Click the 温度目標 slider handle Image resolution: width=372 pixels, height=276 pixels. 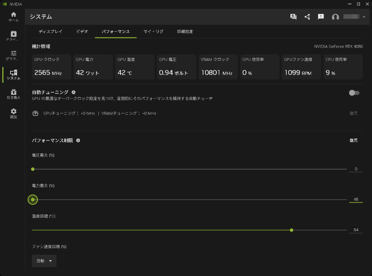coord(291,230)
